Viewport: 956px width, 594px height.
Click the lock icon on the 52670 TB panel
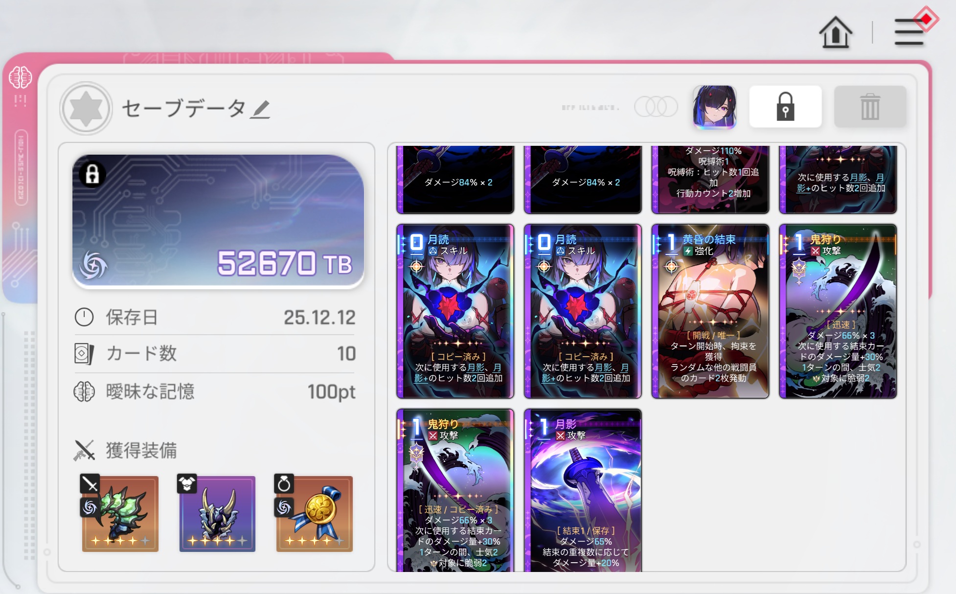click(92, 174)
